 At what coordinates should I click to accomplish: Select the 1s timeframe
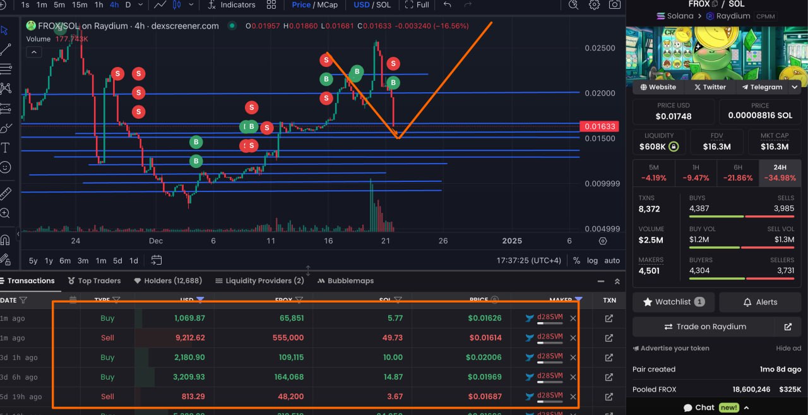[25, 4]
